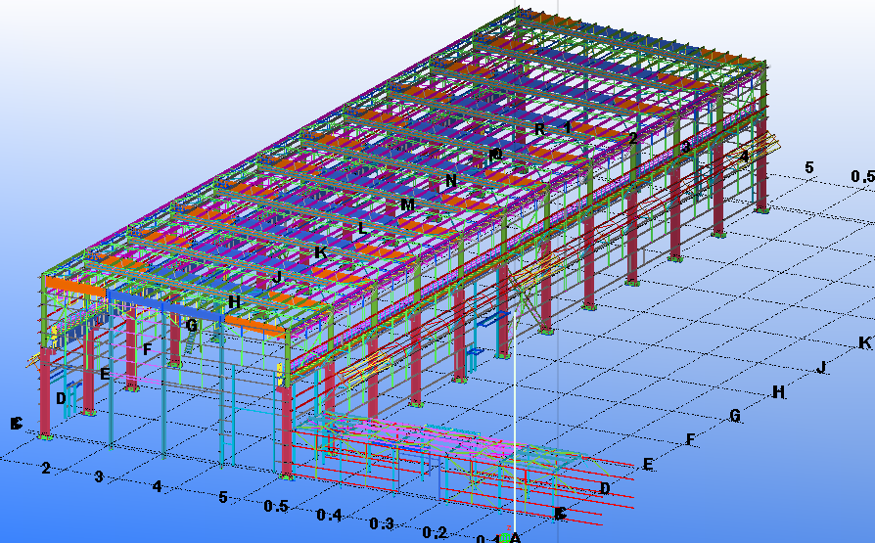Screen dimensions: 875x543
Task: Click grid label 0.4
Action: (329, 515)
